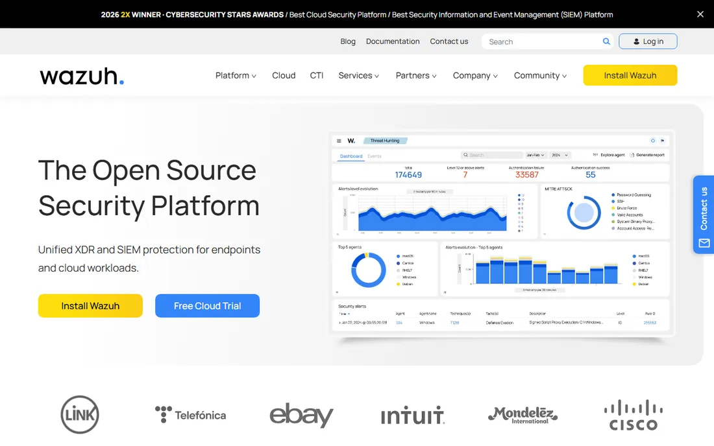The image size is (714, 446).
Task: Click the dashboard preview screenshot
Action: click(x=501, y=235)
